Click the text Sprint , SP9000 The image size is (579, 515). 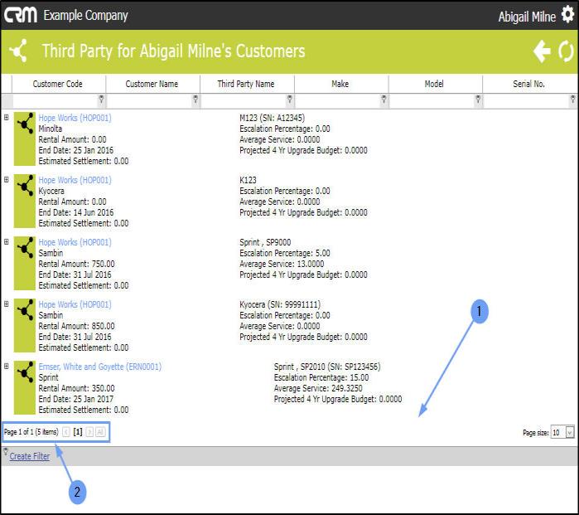point(265,242)
